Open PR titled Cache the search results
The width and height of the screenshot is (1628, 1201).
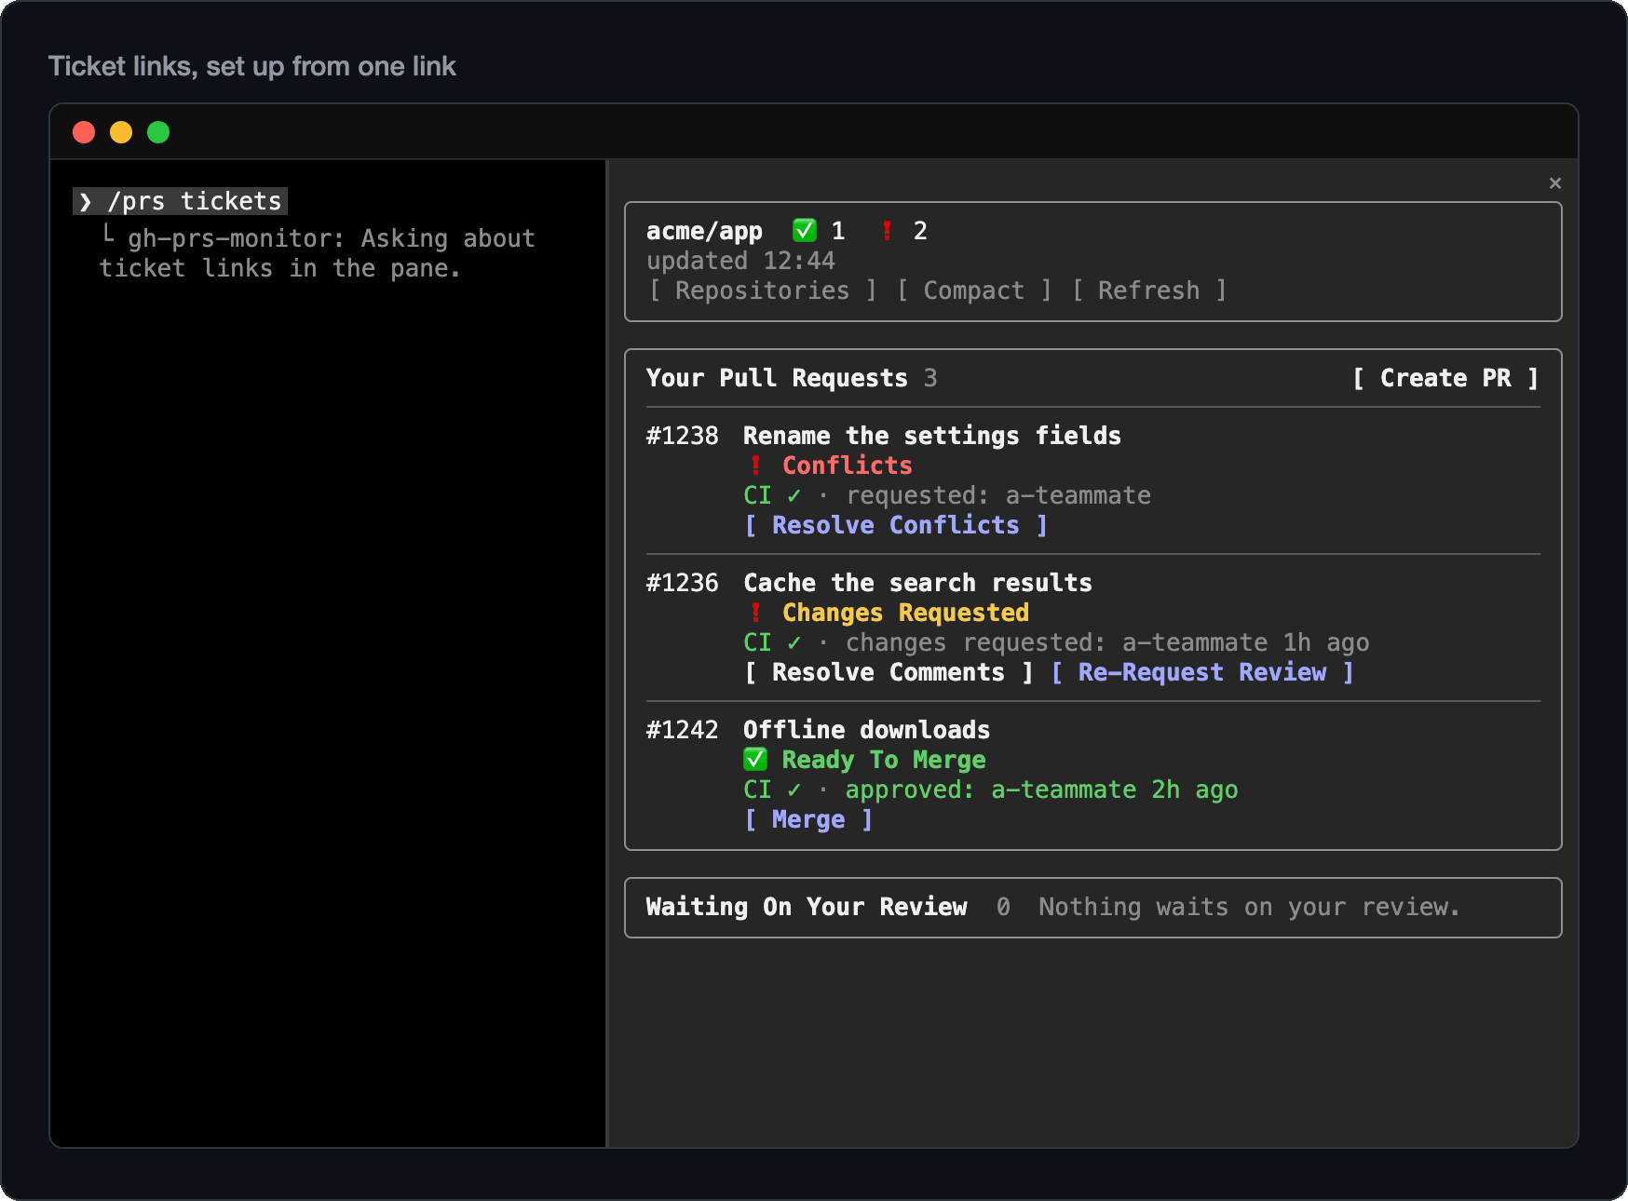[x=917, y=583]
